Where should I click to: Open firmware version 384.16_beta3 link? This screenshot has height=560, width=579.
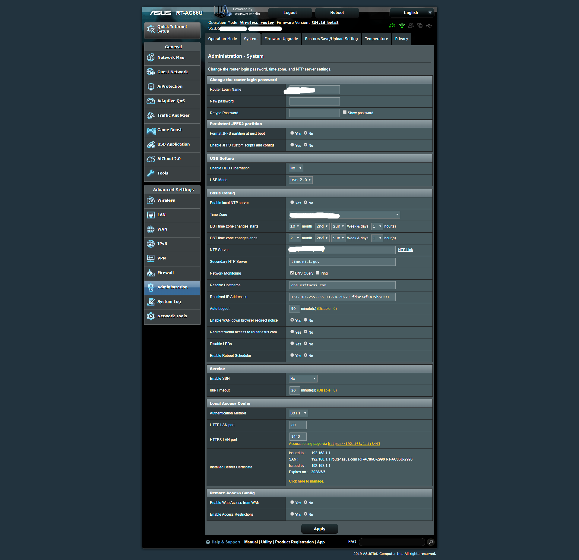coord(325,23)
